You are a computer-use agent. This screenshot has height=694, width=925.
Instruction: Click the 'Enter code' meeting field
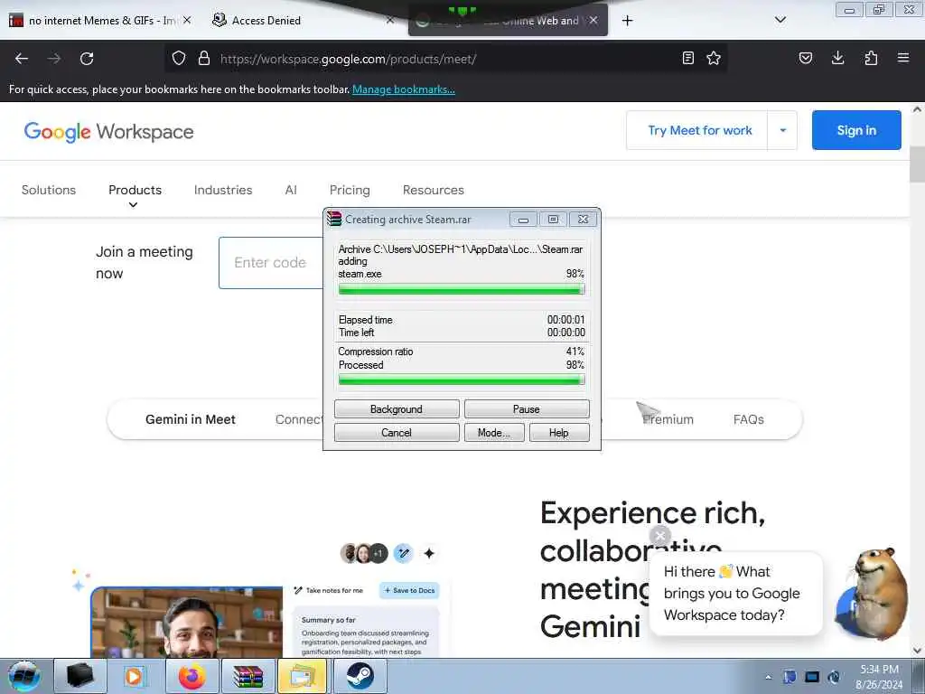[x=271, y=263]
